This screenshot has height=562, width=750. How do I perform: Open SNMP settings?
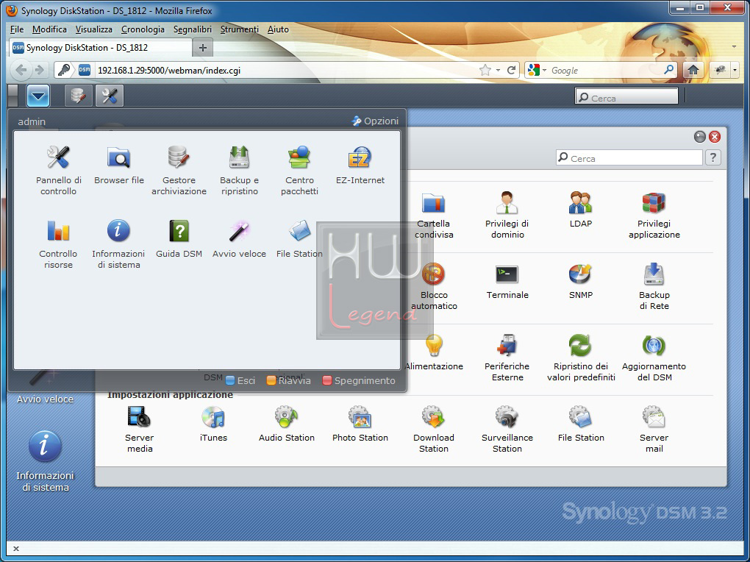pyautogui.click(x=581, y=281)
